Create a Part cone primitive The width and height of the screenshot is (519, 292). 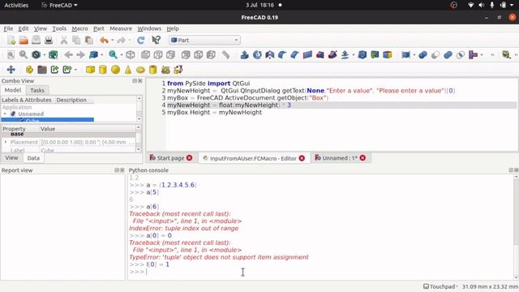128,70
